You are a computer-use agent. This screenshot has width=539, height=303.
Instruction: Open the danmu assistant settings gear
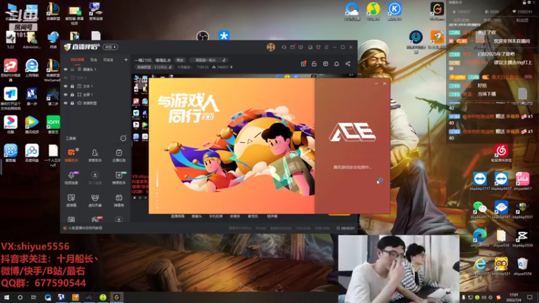tap(530, 3)
